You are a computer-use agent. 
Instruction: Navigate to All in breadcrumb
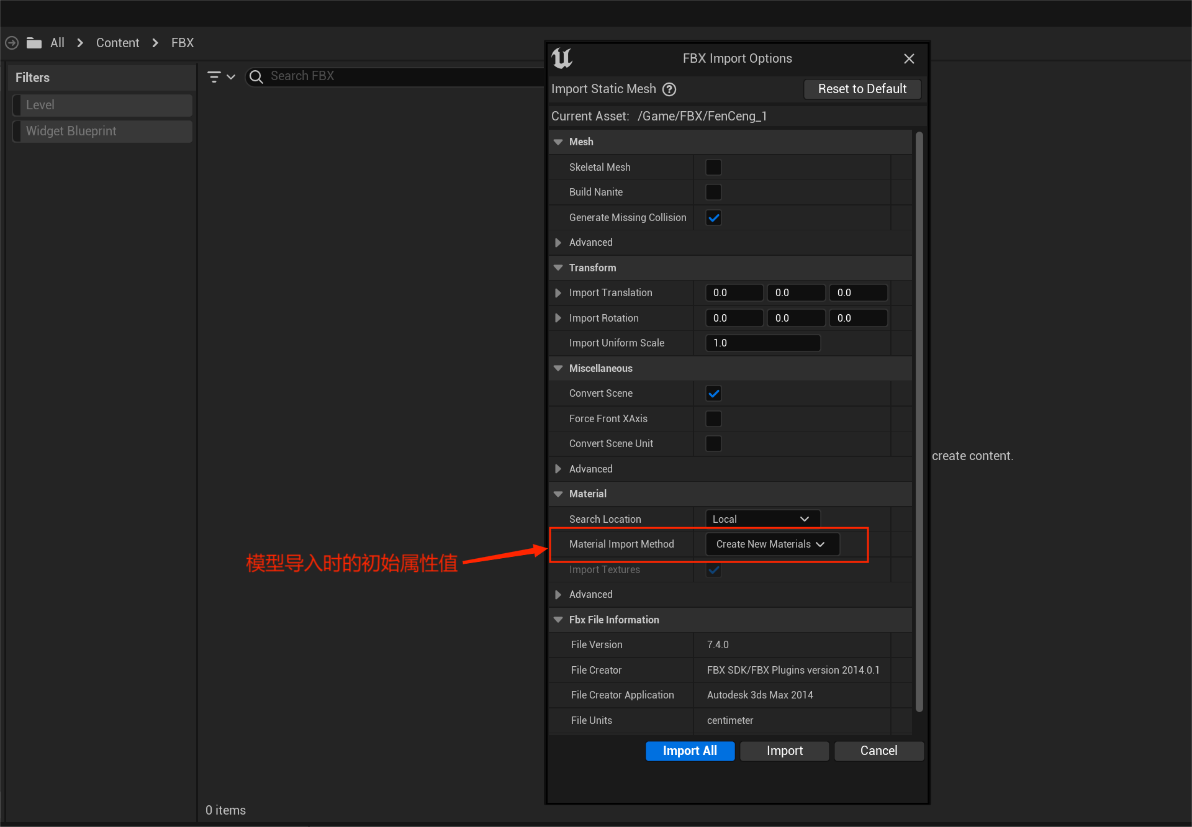pos(57,43)
